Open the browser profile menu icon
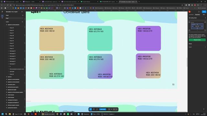 coord(202,5)
